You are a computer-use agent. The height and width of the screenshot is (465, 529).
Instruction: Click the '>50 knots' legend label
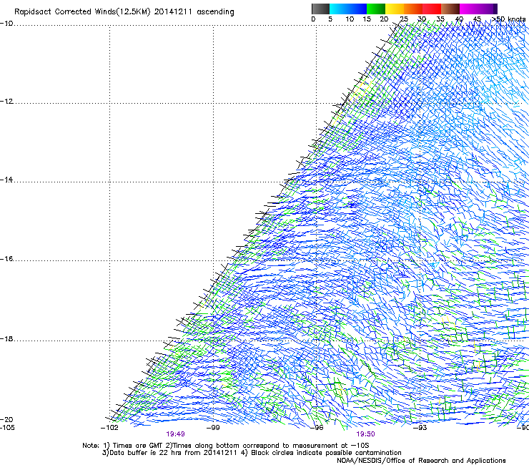508,19
